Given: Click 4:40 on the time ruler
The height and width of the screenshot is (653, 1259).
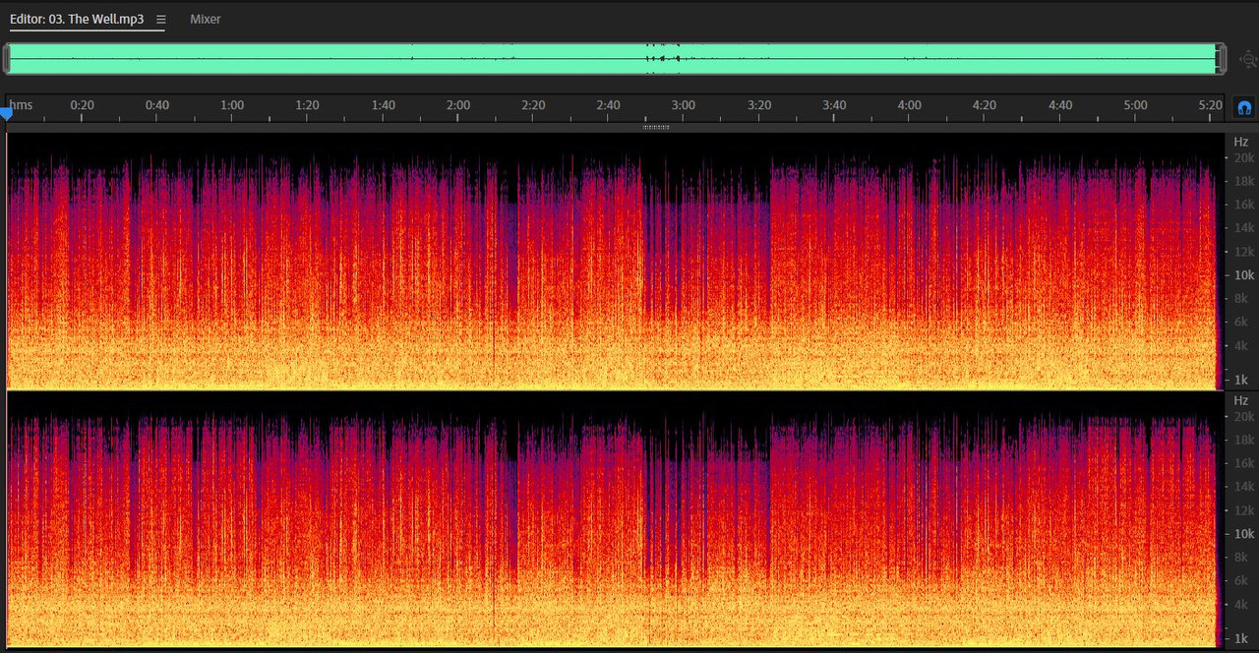Looking at the screenshot, I should click(1060, 105).
